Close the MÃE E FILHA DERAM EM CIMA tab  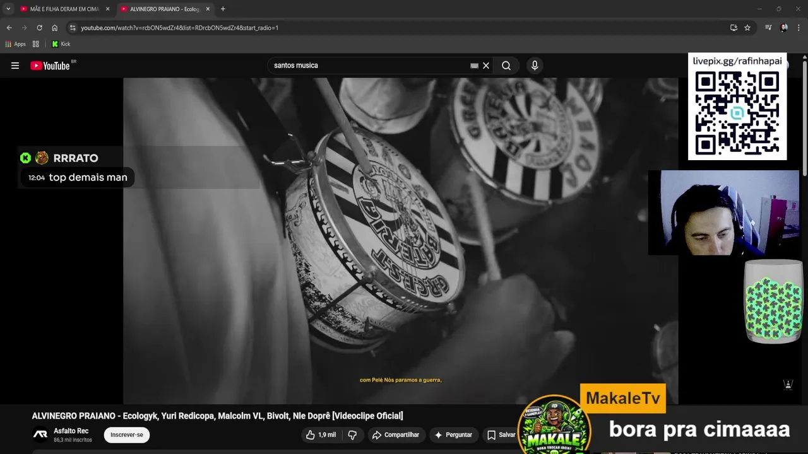pyautogui.click(x=107, y=9)
